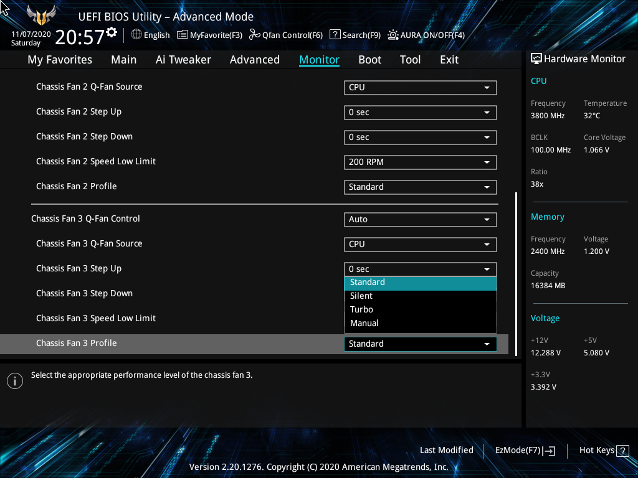The width and height of the screenshot is (638, 478).
Task: Click BCLK value 100.00 MHz
Action: pyautogui.click(x=551, y=150)
